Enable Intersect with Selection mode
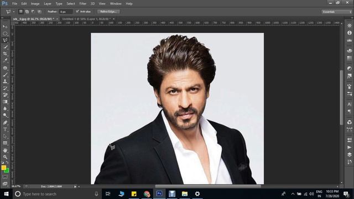The image size is (354, 199). [x=39, y=11]
